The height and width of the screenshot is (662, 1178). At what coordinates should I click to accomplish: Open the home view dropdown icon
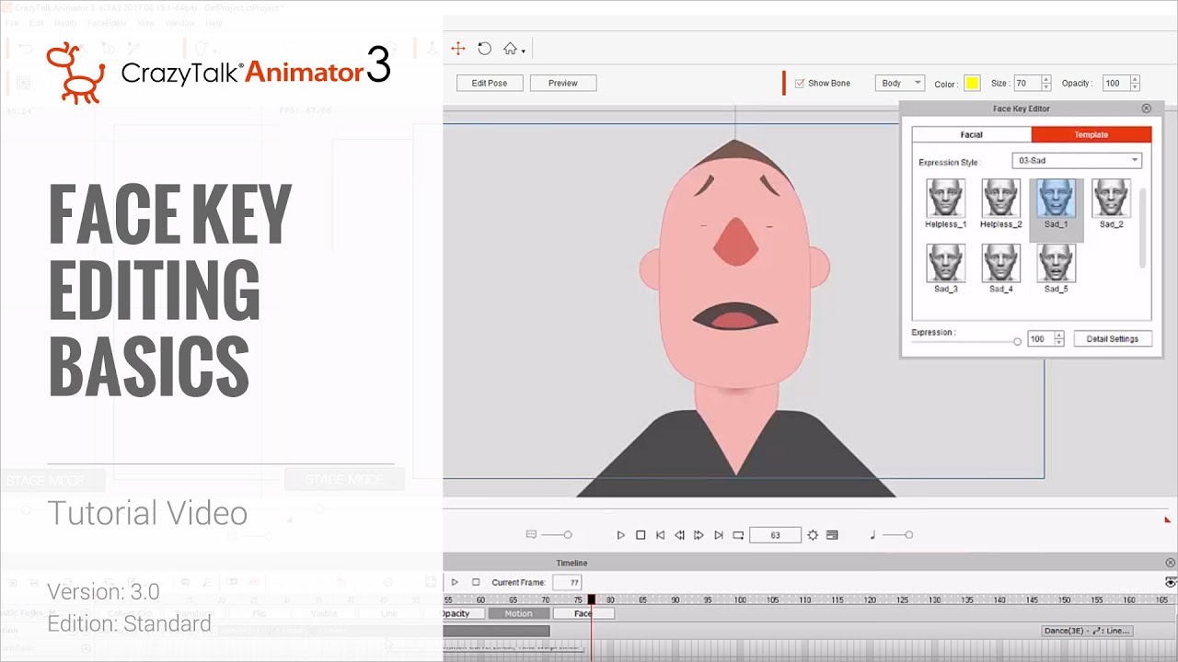pos(513,49)
